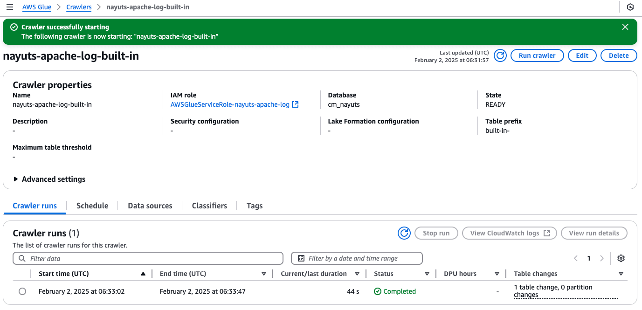Click the Stop run button
642x310 pixels.
click(436, 233)
